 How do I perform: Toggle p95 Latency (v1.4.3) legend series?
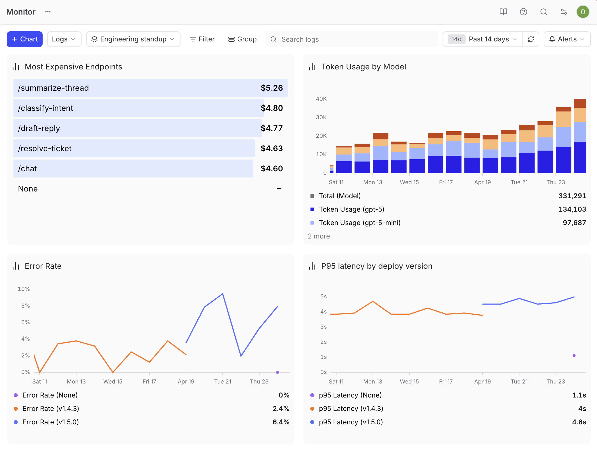351,409
